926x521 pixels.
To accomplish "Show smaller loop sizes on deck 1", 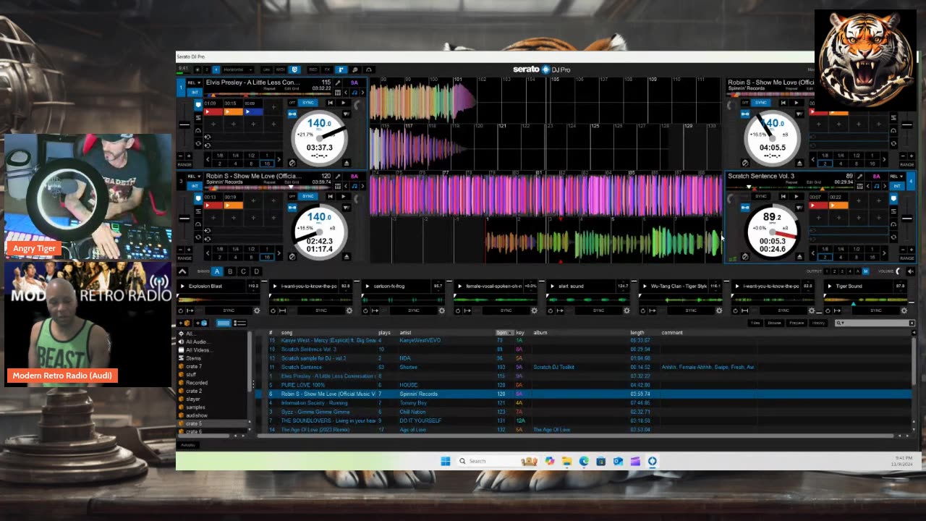I will coord(208,159).
